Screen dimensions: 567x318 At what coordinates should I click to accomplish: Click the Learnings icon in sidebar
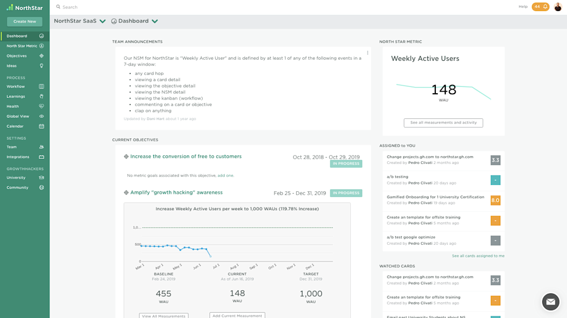pyautogui.click(x=41, y=96)
